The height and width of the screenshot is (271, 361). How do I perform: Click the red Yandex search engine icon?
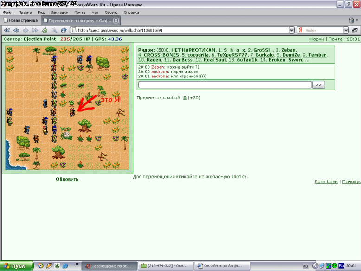(300, 30)
